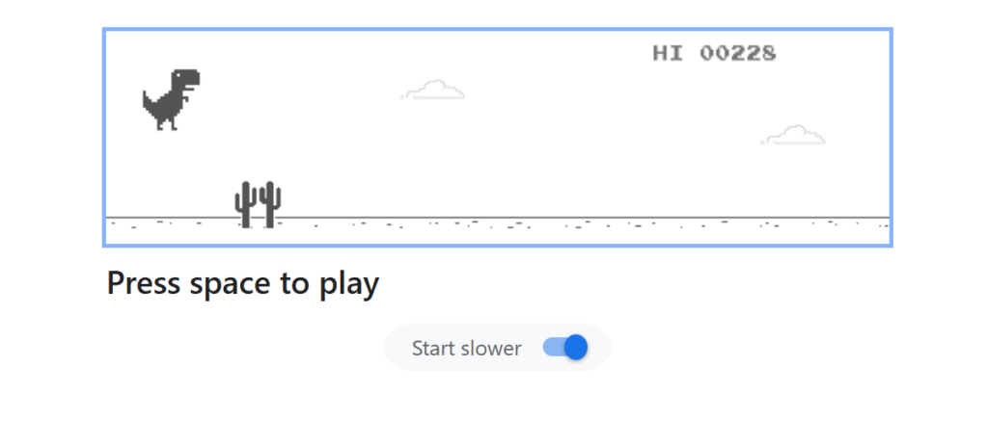The image size is (988, 444).
Task: Click the cloud on the right side
Action: click(x=794, y=136)
